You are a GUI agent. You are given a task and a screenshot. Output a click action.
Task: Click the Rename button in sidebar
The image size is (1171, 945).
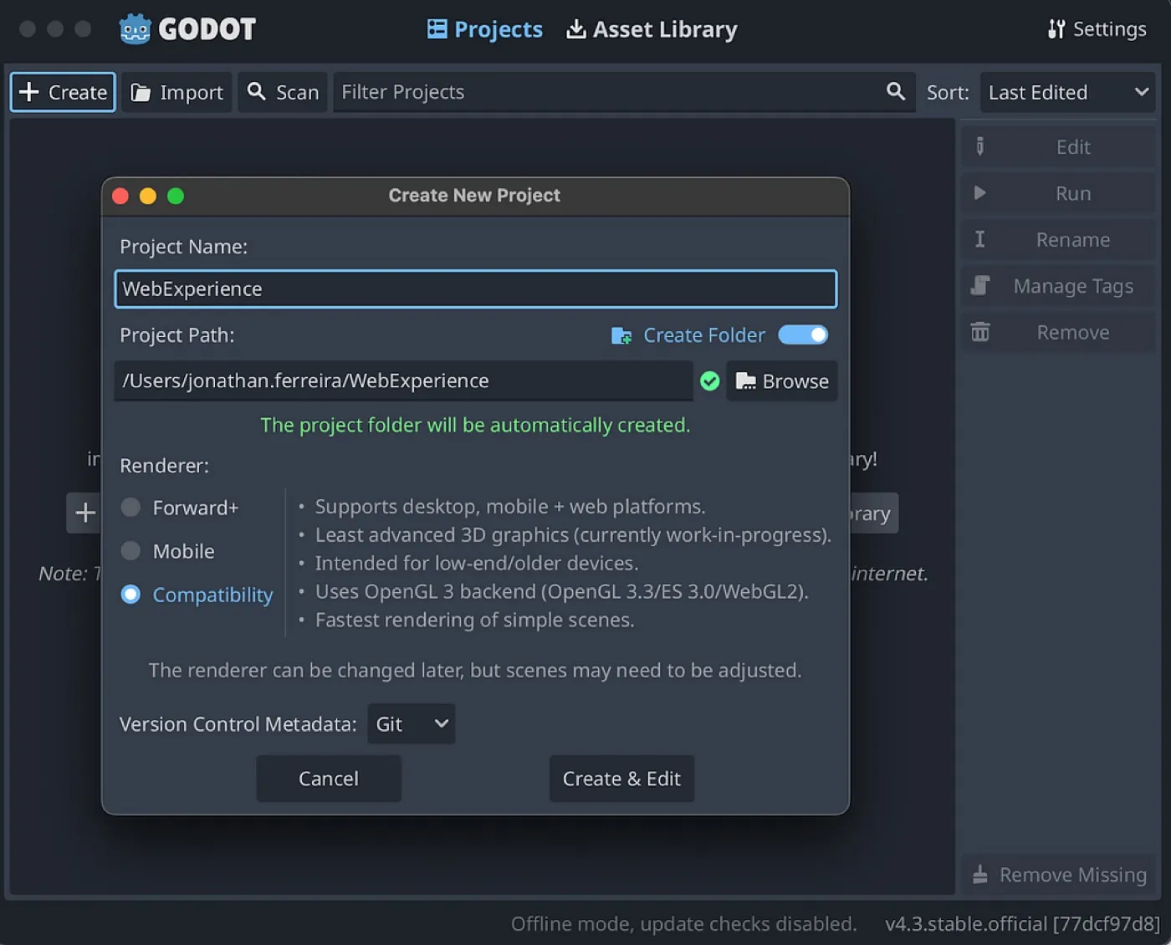click(1059, 240)
